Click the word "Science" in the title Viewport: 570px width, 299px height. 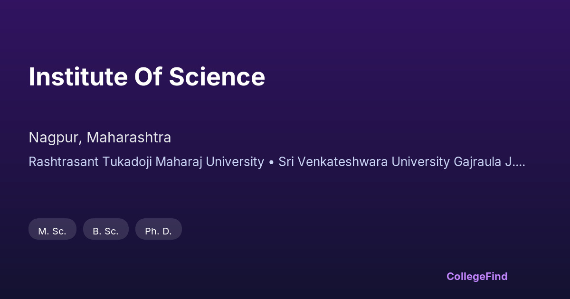tap(217, 77)
